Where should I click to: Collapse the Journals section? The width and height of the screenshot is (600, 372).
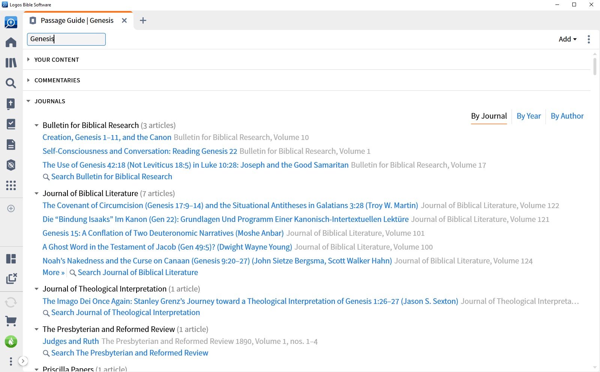(x=28, y=101)
